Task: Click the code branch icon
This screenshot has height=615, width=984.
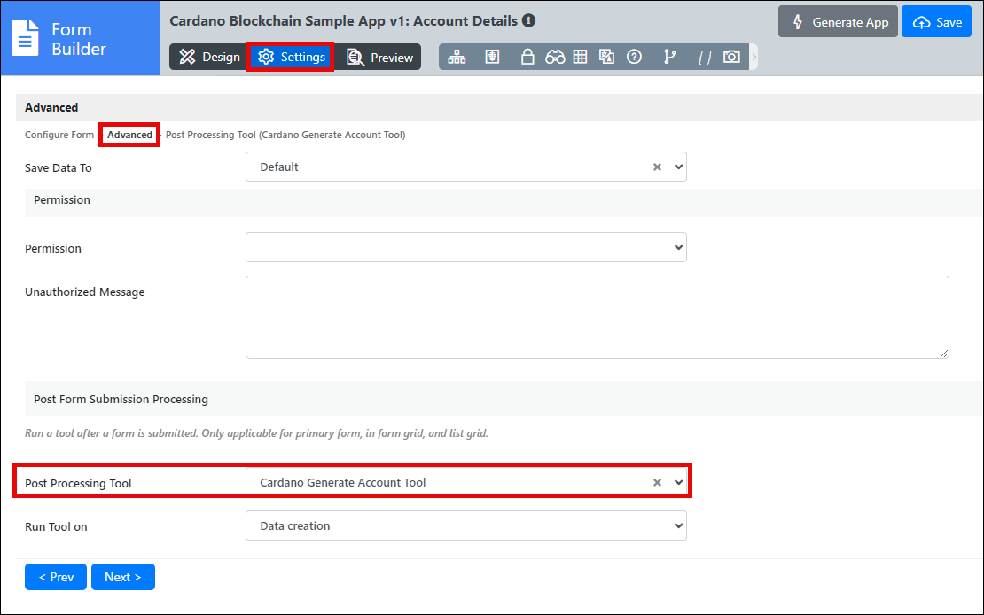Action: tap(670, 57)
